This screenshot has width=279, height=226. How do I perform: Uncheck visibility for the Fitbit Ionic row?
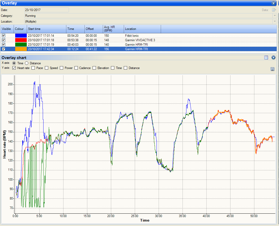click(x=4, y=35)
